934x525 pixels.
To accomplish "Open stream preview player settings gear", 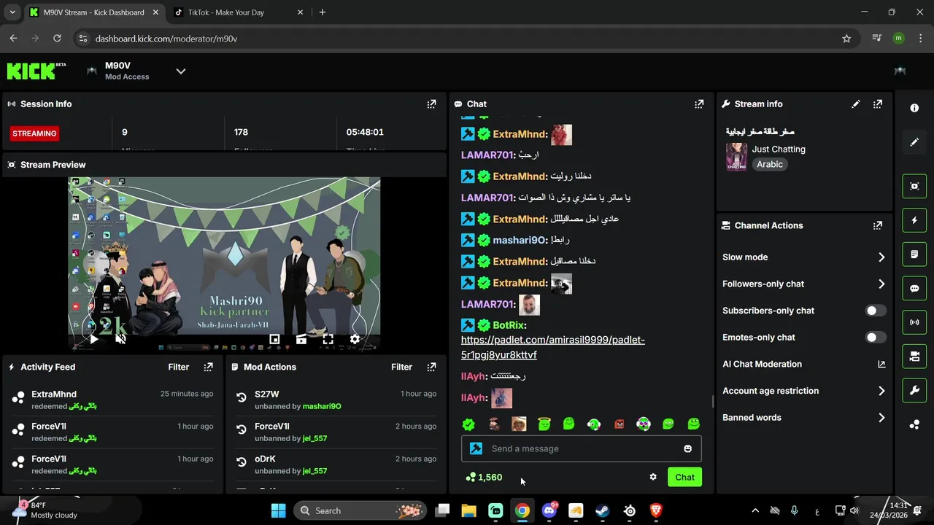I will pos(355,339).
